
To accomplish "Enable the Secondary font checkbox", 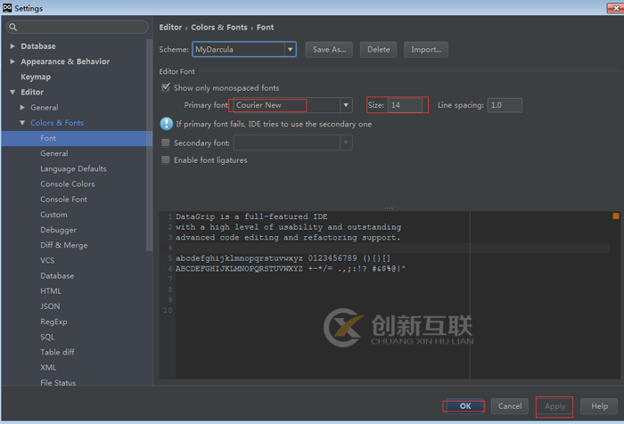I will 166,143.
